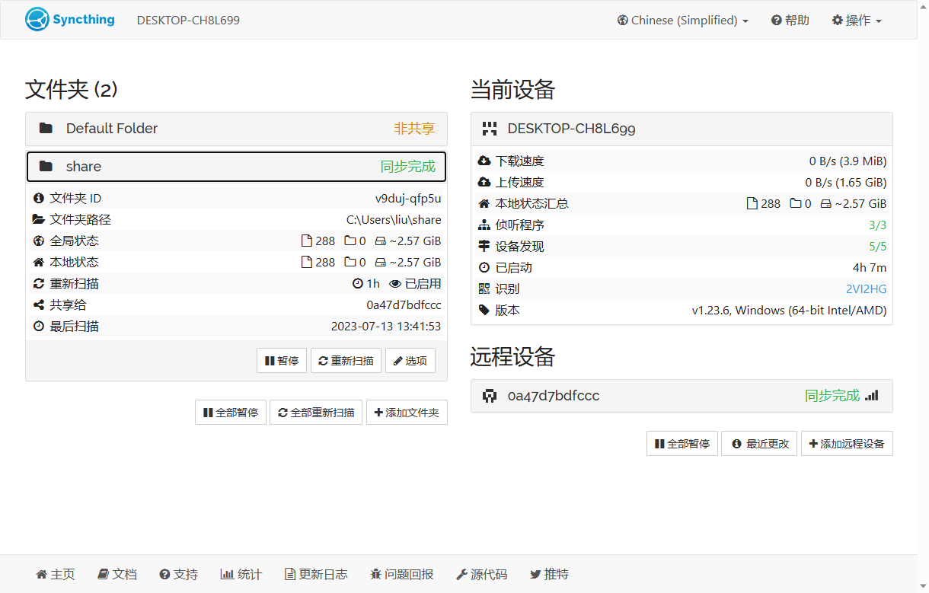Click the 设备发现 signpost icon
The width and height of the screenshot is (929, 593).
click(484, 247)
